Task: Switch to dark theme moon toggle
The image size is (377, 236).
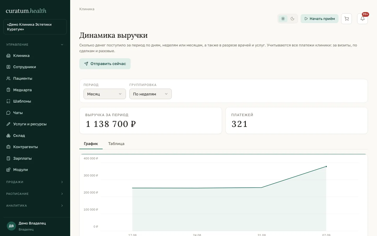Action: [292, 19]
